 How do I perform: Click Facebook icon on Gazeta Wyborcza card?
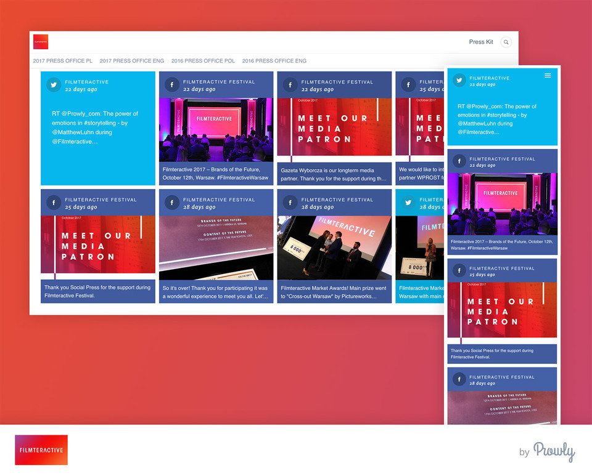290,85
